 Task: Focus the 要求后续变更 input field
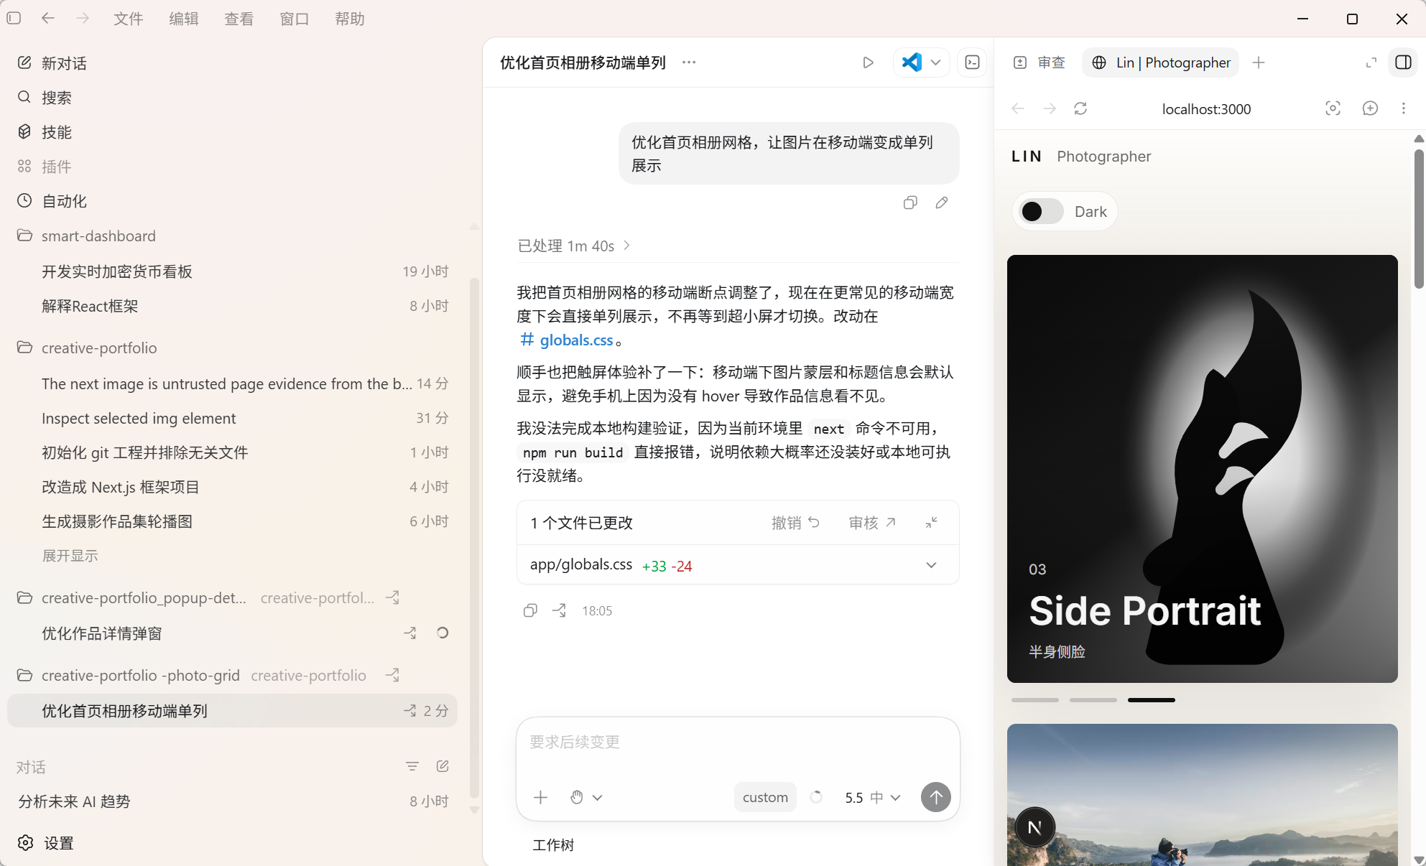tap(738, 742)
